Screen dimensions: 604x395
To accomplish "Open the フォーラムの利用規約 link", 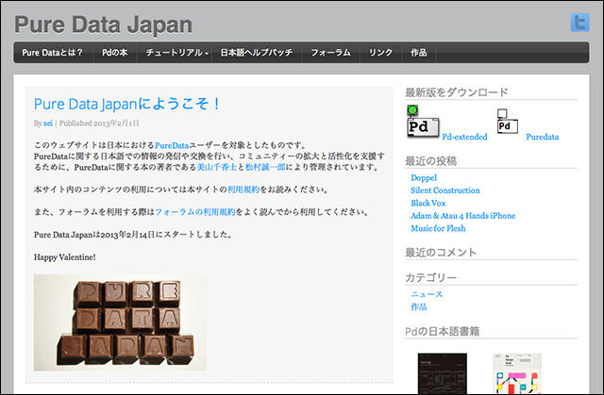I will (195, 212).
